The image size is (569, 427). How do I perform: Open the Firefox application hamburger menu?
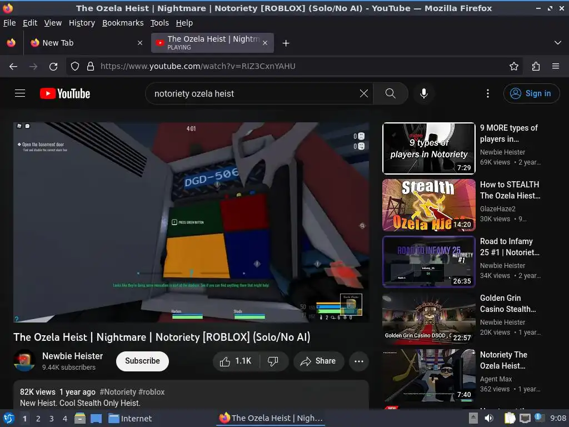pos(556,66)
